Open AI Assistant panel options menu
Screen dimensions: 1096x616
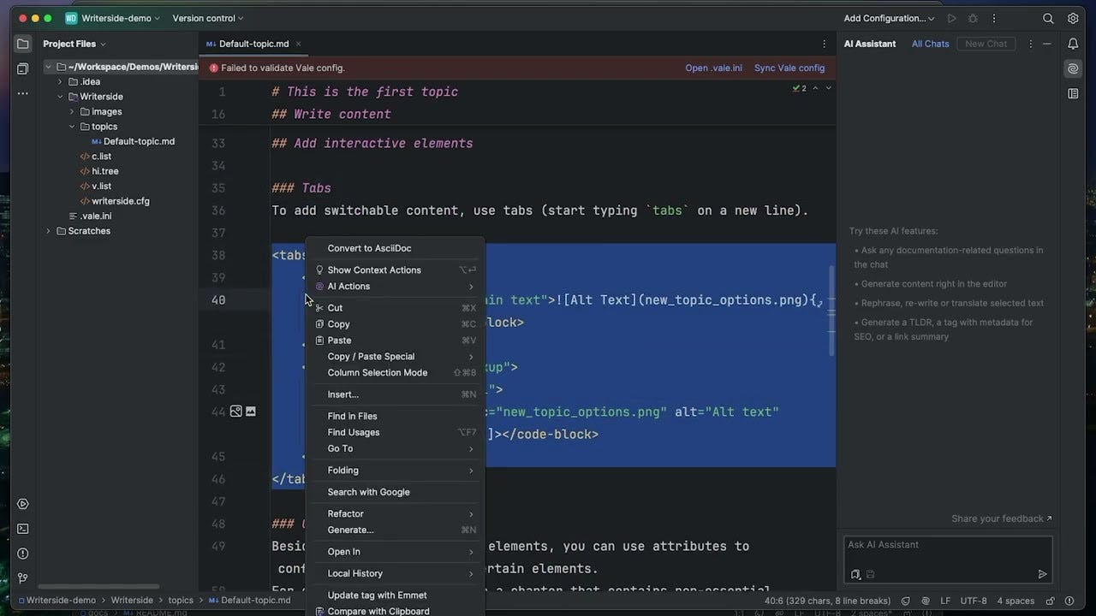pos(1030,44)
